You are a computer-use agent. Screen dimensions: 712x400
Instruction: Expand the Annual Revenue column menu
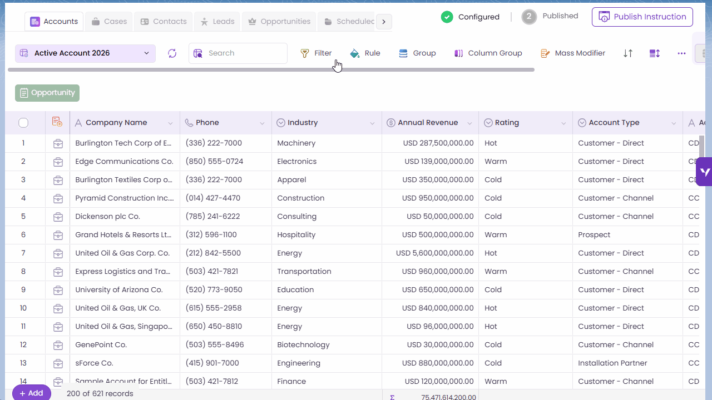(x=469, y=123)
